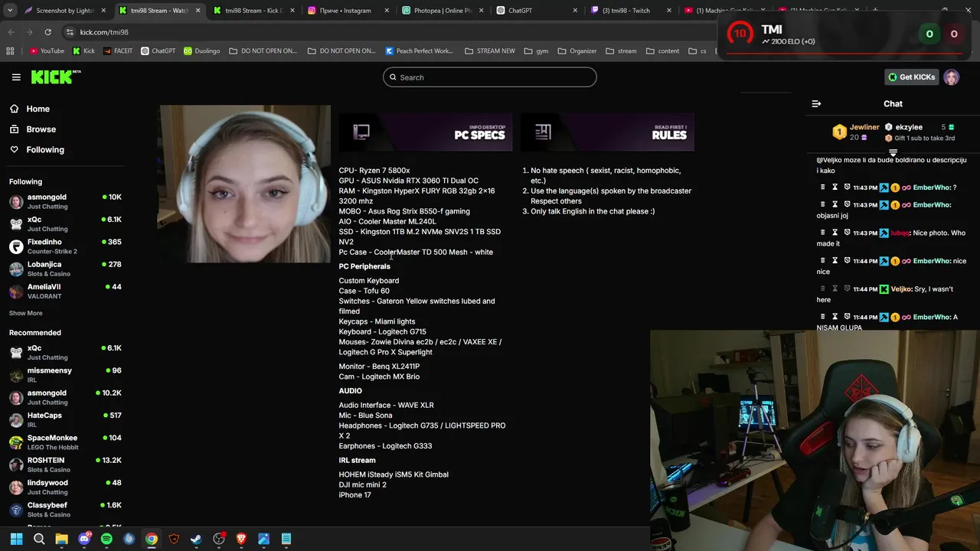This screenshot has width=980, height=551.
Task: Click ban shield on lubqq's message
Action: coord(848,233)
